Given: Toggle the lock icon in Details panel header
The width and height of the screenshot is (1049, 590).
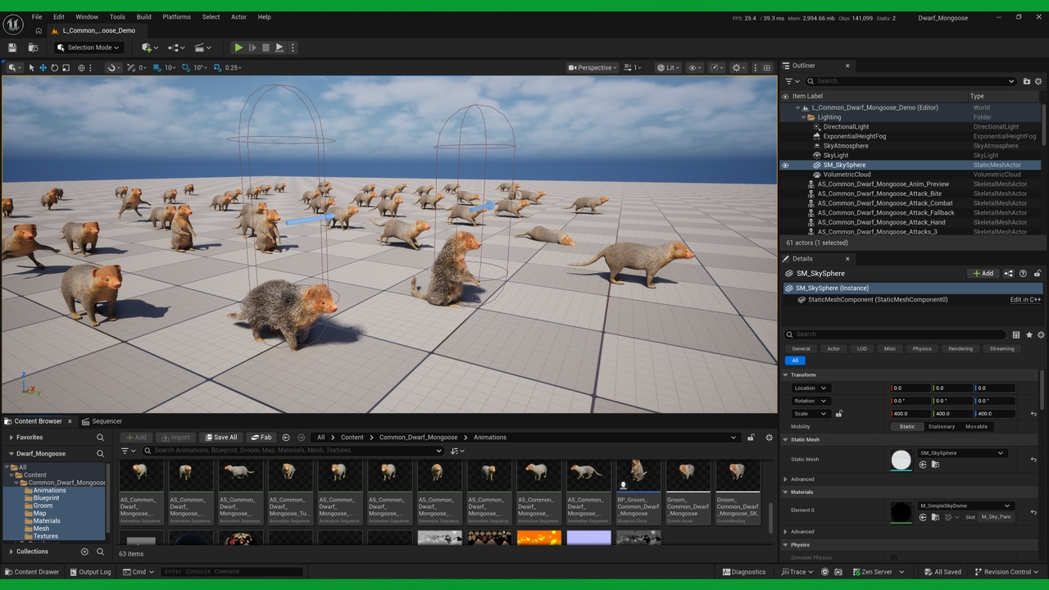Looking at the screenshot, I should (1038, 274).
